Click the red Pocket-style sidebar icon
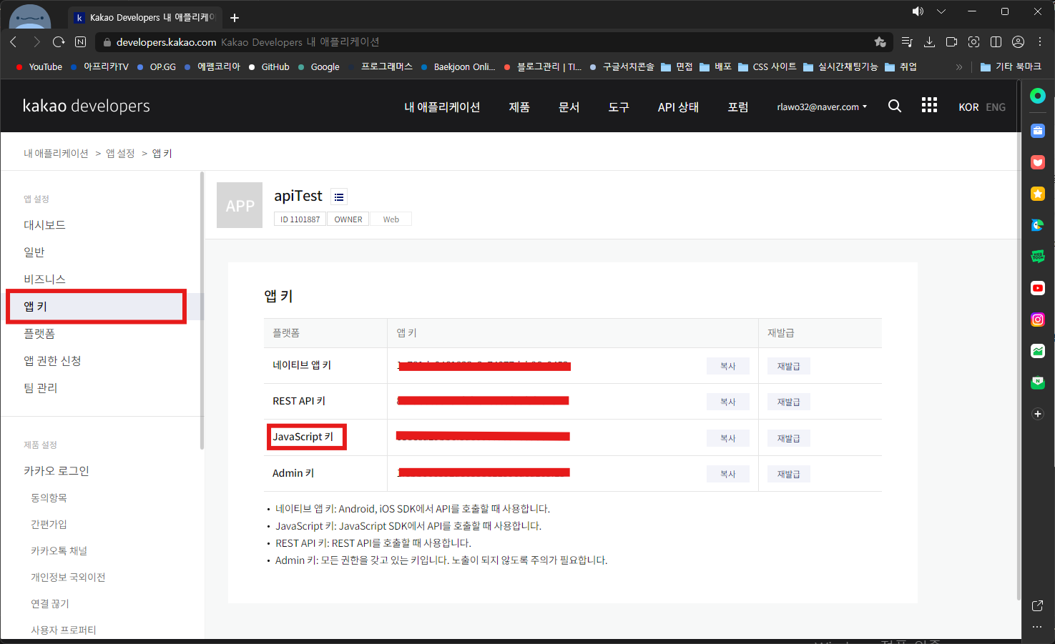The image size is (1055, 644). [1038, 162]
